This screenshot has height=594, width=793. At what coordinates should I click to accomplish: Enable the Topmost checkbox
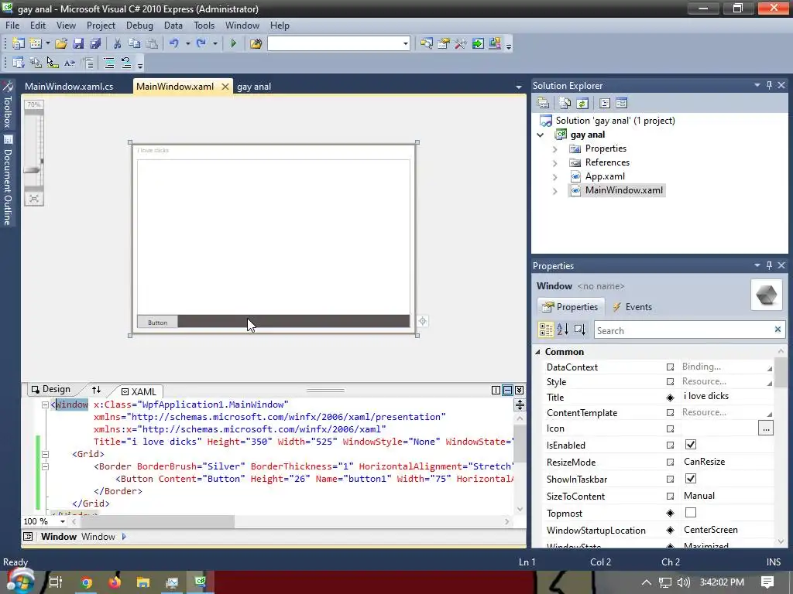(x=690, y=513)
